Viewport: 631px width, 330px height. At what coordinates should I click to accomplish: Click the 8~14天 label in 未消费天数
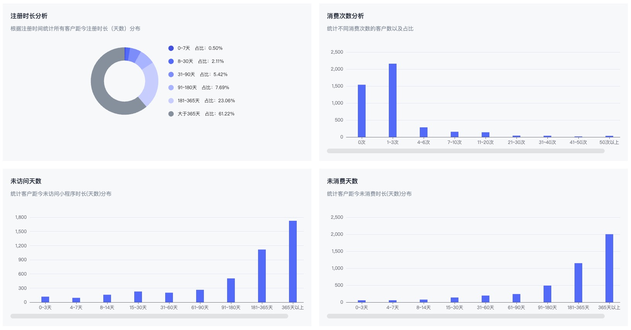pyautogui.click(x=424, y=308)
